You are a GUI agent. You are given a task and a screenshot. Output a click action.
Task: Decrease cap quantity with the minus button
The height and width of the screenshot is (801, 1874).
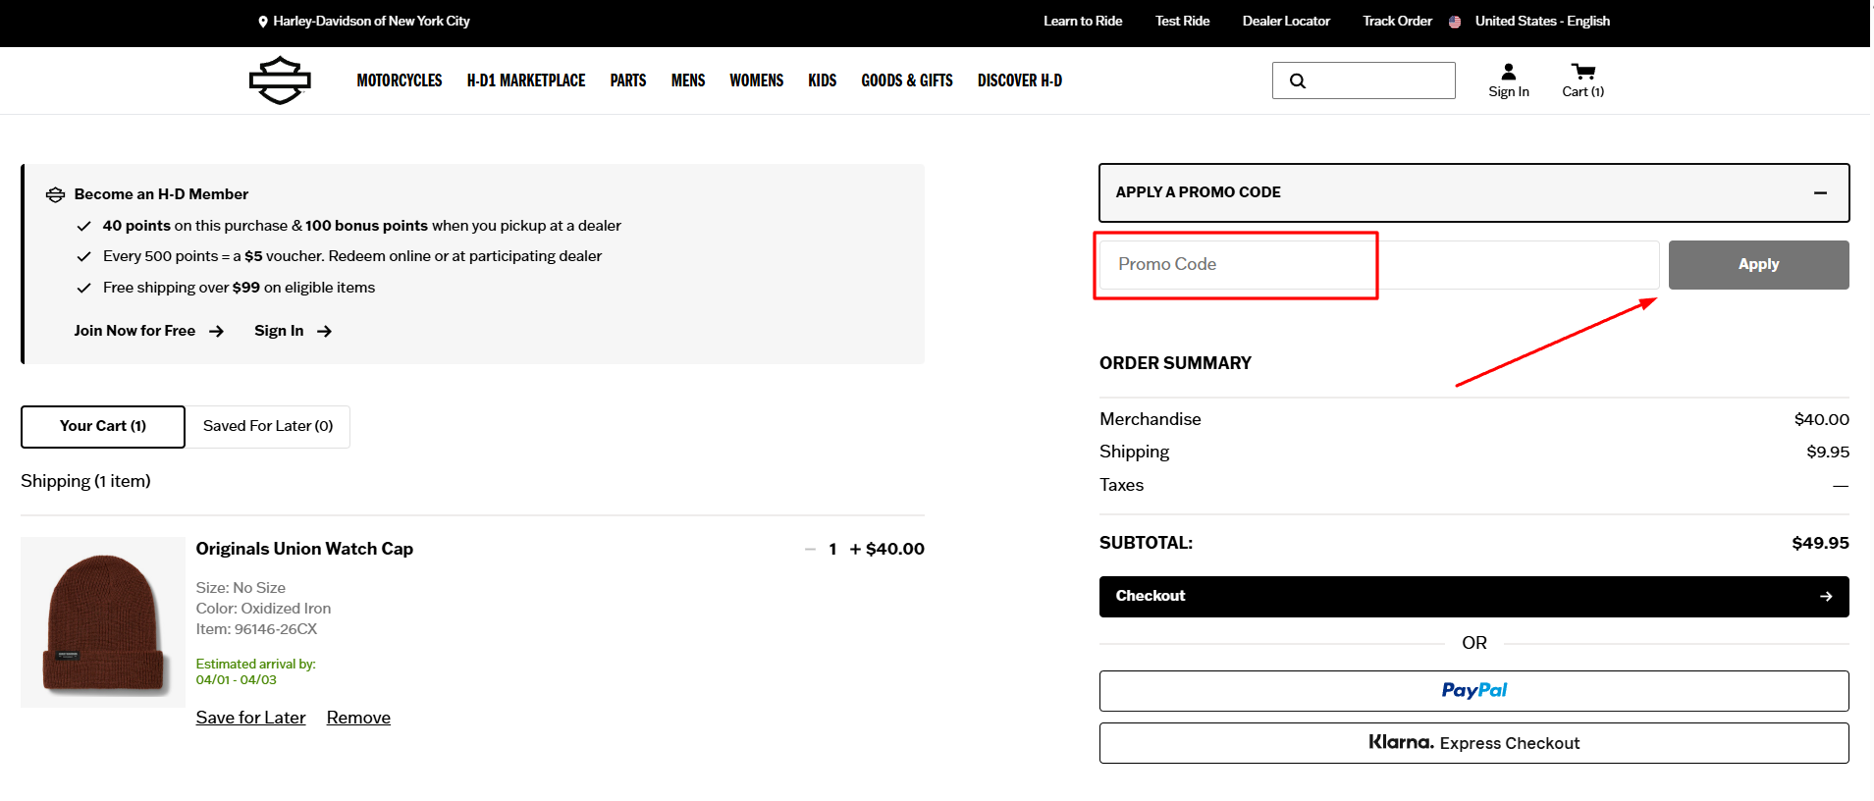pyautogui.click(x=810, y=550)
